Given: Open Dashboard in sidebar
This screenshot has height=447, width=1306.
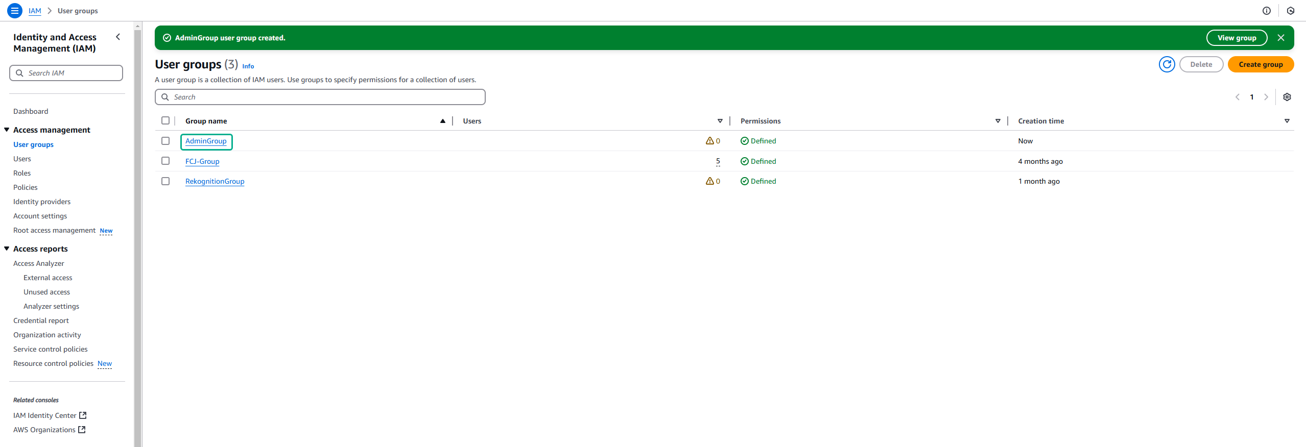Looking at the screenshot, I should click(31, 111).
